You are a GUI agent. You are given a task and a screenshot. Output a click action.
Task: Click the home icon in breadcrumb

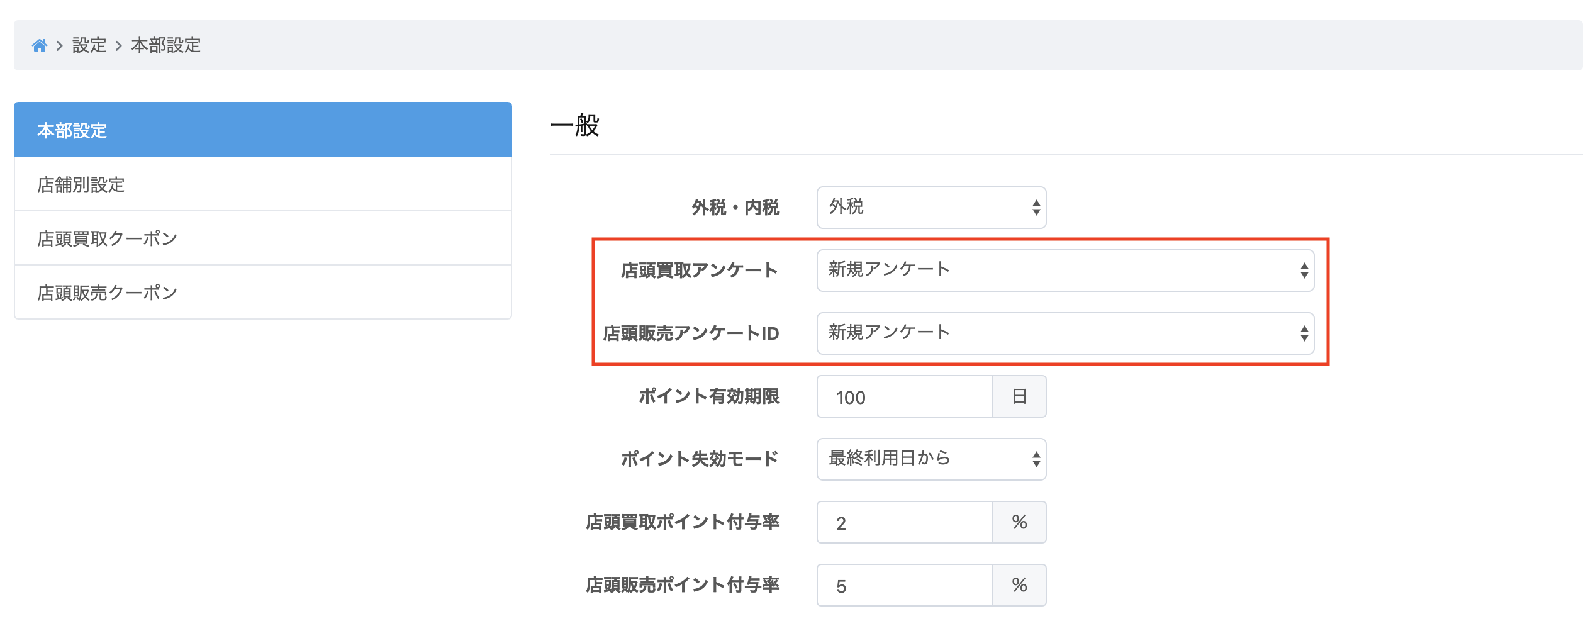(40, 45)
